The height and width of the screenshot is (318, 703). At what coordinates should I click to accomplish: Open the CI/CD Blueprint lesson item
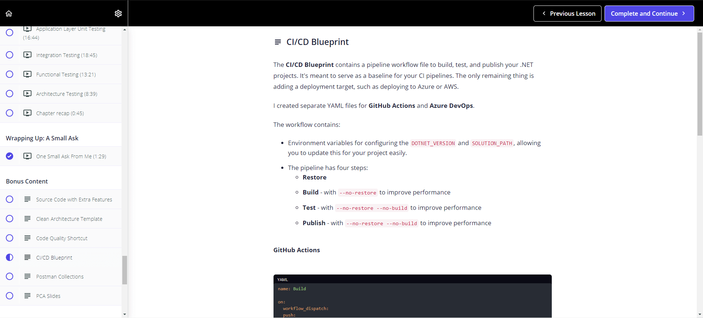[54, 258]
